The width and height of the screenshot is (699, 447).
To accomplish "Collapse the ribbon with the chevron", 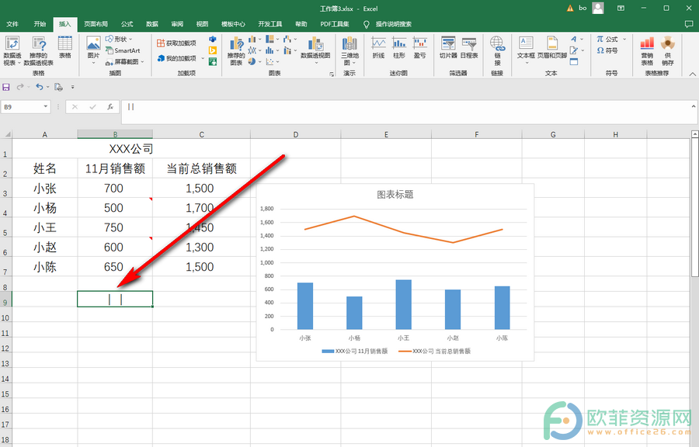I will [x=692, y=74].
